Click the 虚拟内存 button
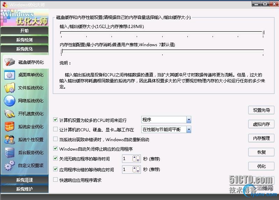This screenshot has width=279, height=200. [261, 124]
